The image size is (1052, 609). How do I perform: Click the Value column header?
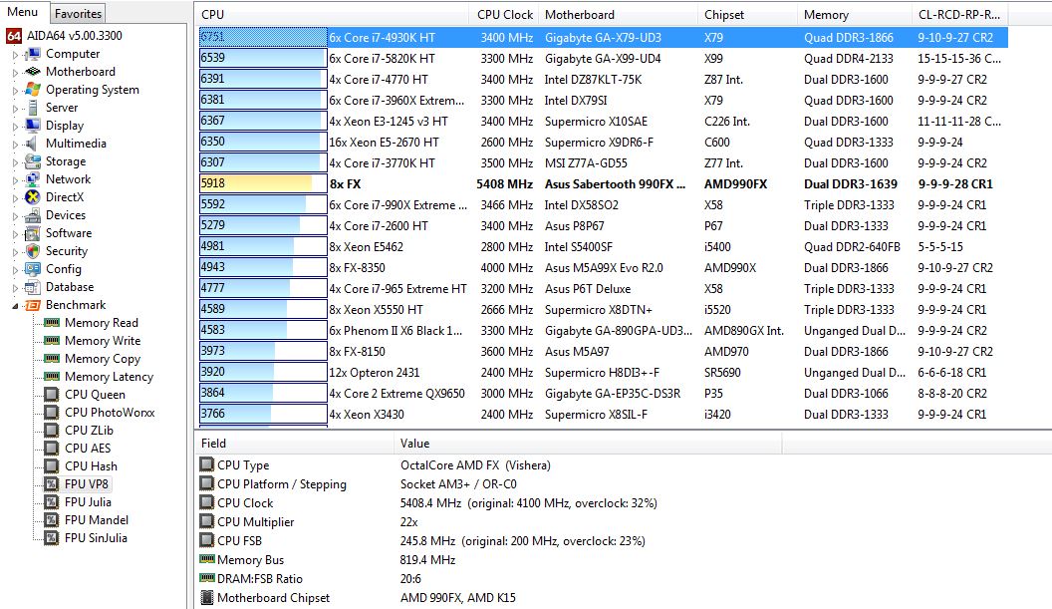(588, 444)
